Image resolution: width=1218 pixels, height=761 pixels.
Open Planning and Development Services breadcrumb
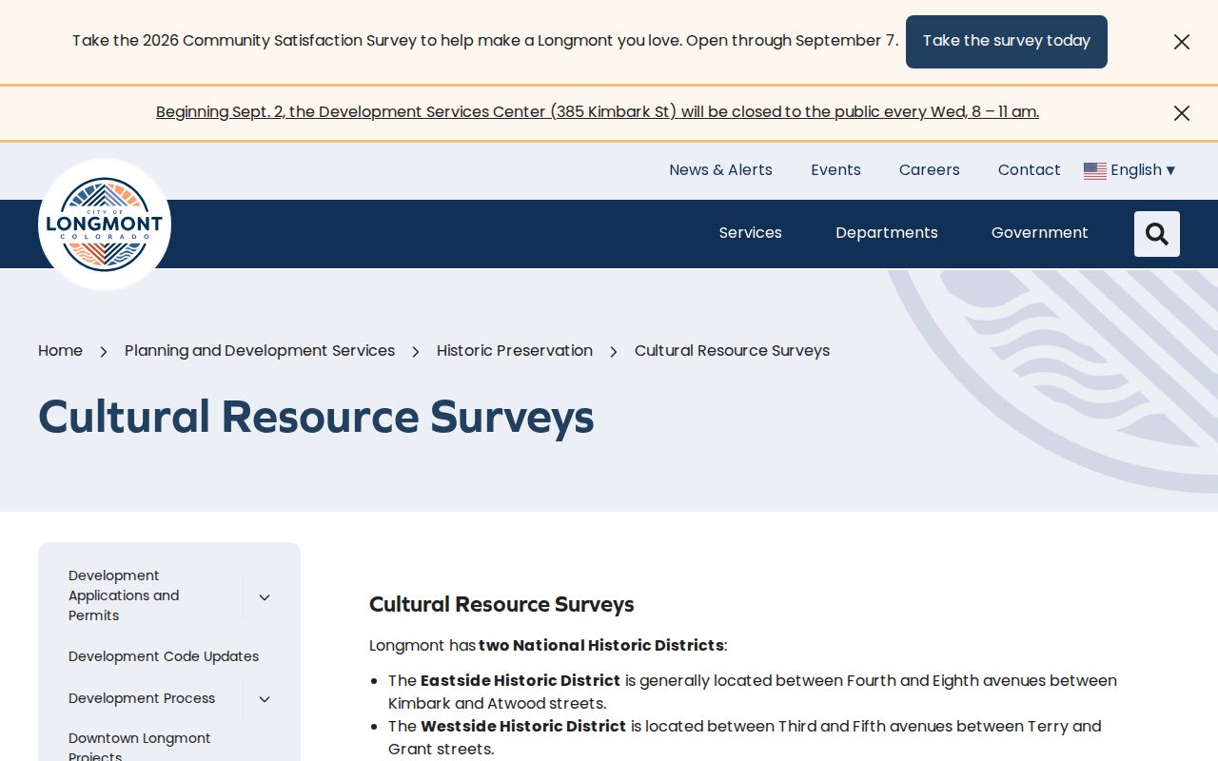(x=260, y=351)
